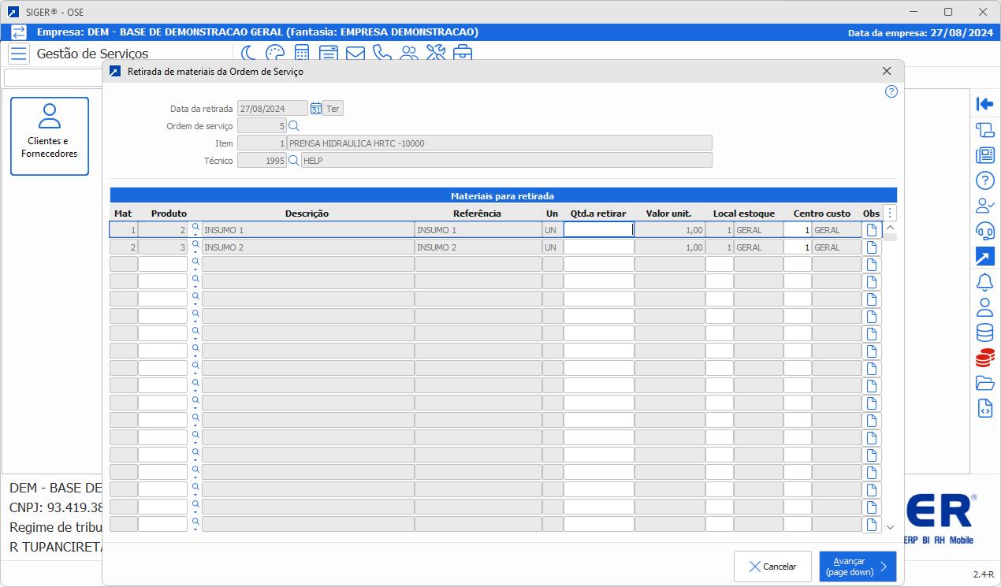This screenshot has height=587, width=1001.
Task: Open the Gestão de Serviços hamburger menu
Action: [19, 54]
